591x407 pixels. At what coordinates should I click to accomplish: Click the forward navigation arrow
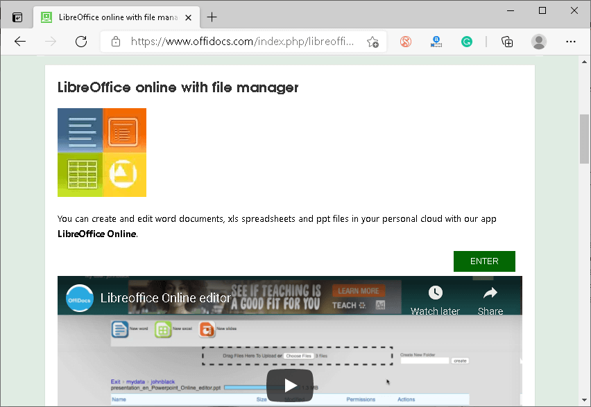click(51, 42)
